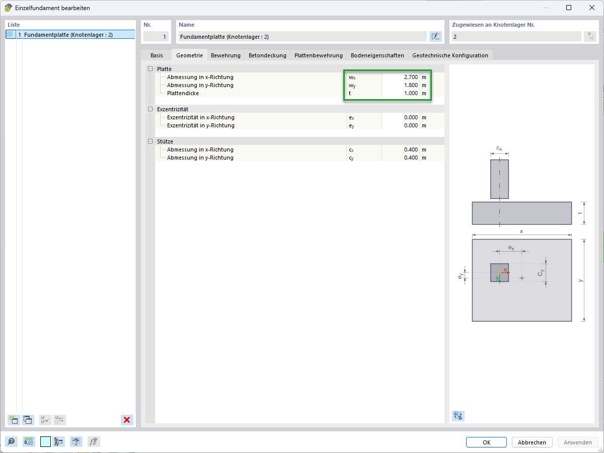
Task: Select Abmessung in y-Richtung row under Platte
Action: (200, 85)
